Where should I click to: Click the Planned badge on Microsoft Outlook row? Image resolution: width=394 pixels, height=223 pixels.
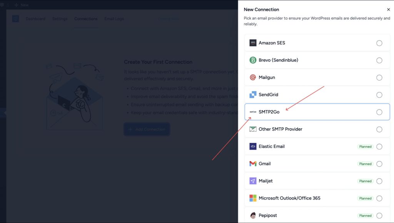tap(365, 198)
